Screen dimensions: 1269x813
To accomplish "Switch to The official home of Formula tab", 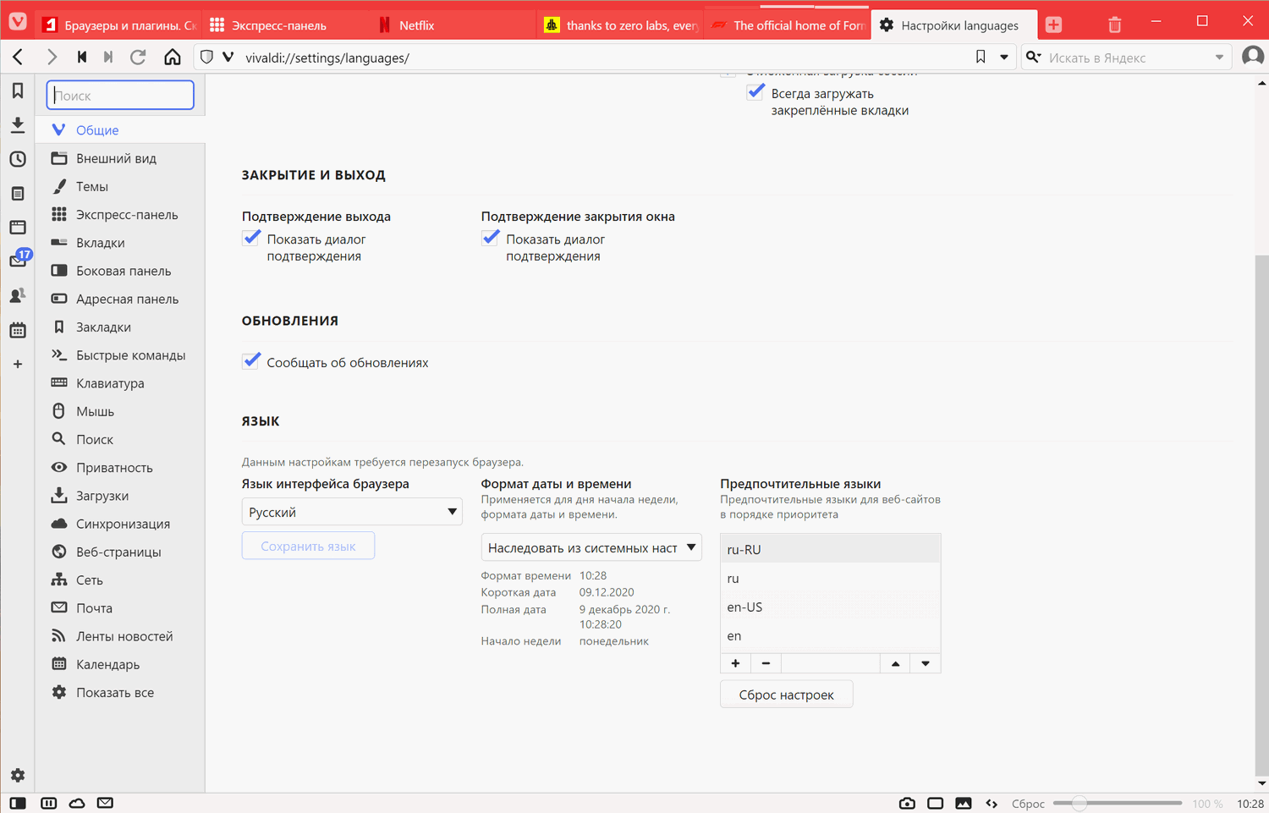I will tap(788, 25).
